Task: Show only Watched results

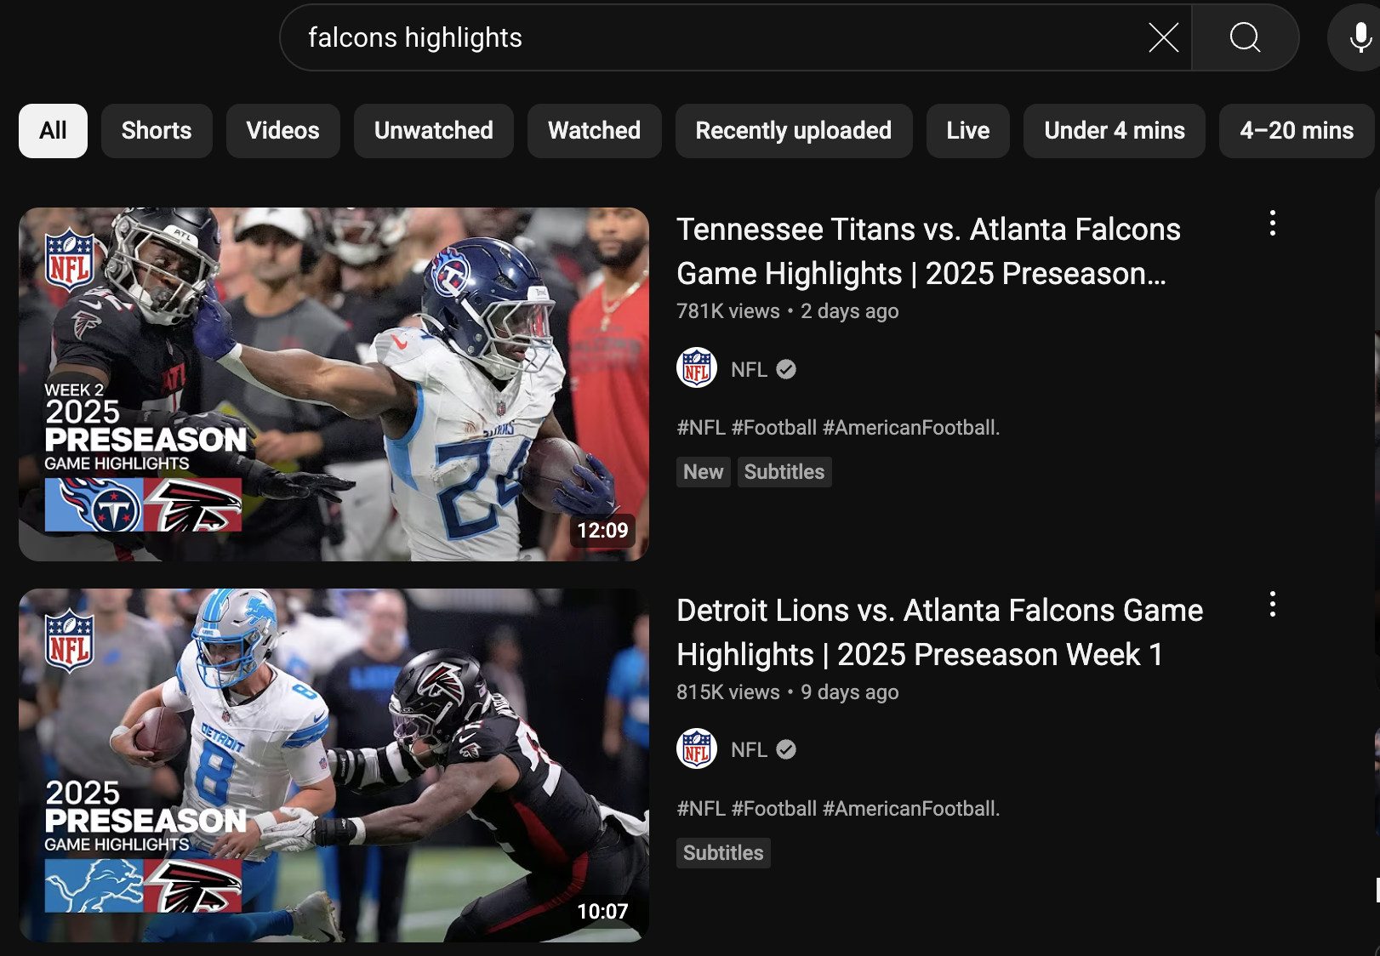Action: point(595,131)
